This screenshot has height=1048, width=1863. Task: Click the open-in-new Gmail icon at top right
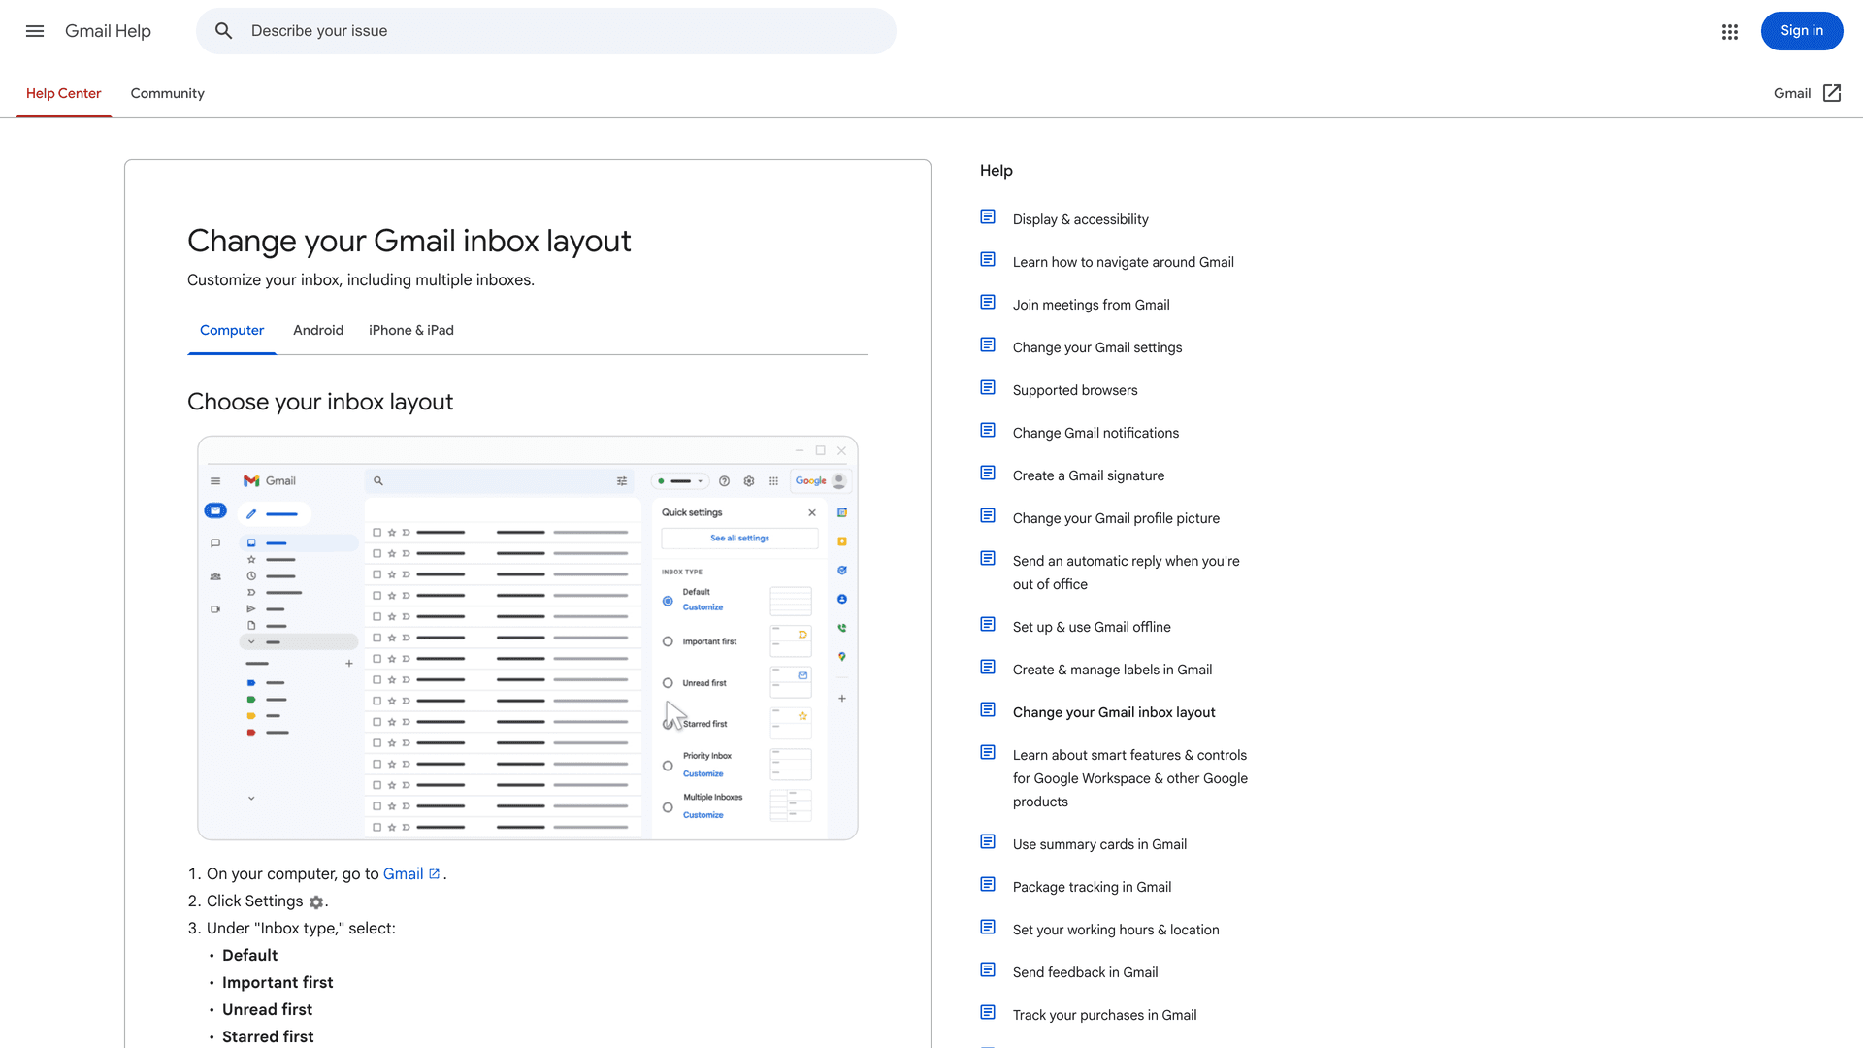point(1832,93)
